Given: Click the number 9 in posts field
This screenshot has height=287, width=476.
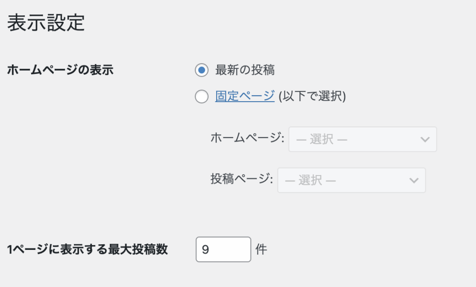Looking at the screenshot, I should click(205, 250).
